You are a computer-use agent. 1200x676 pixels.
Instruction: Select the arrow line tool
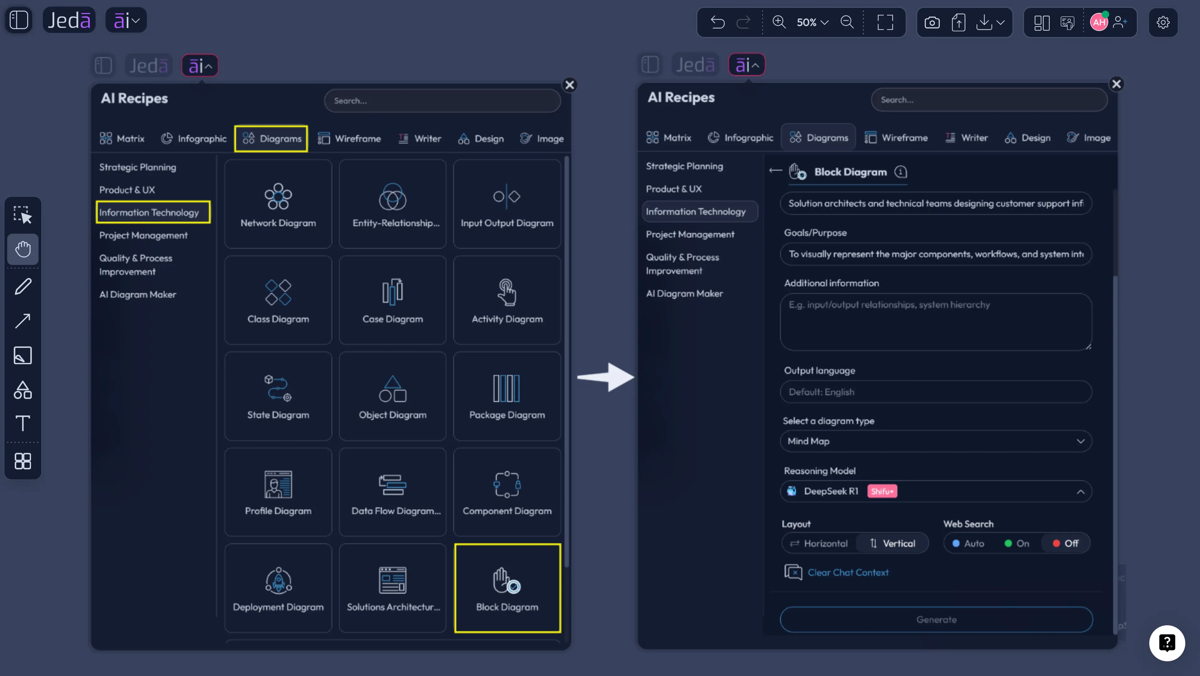pyautogui.click(x=22, y=321)
